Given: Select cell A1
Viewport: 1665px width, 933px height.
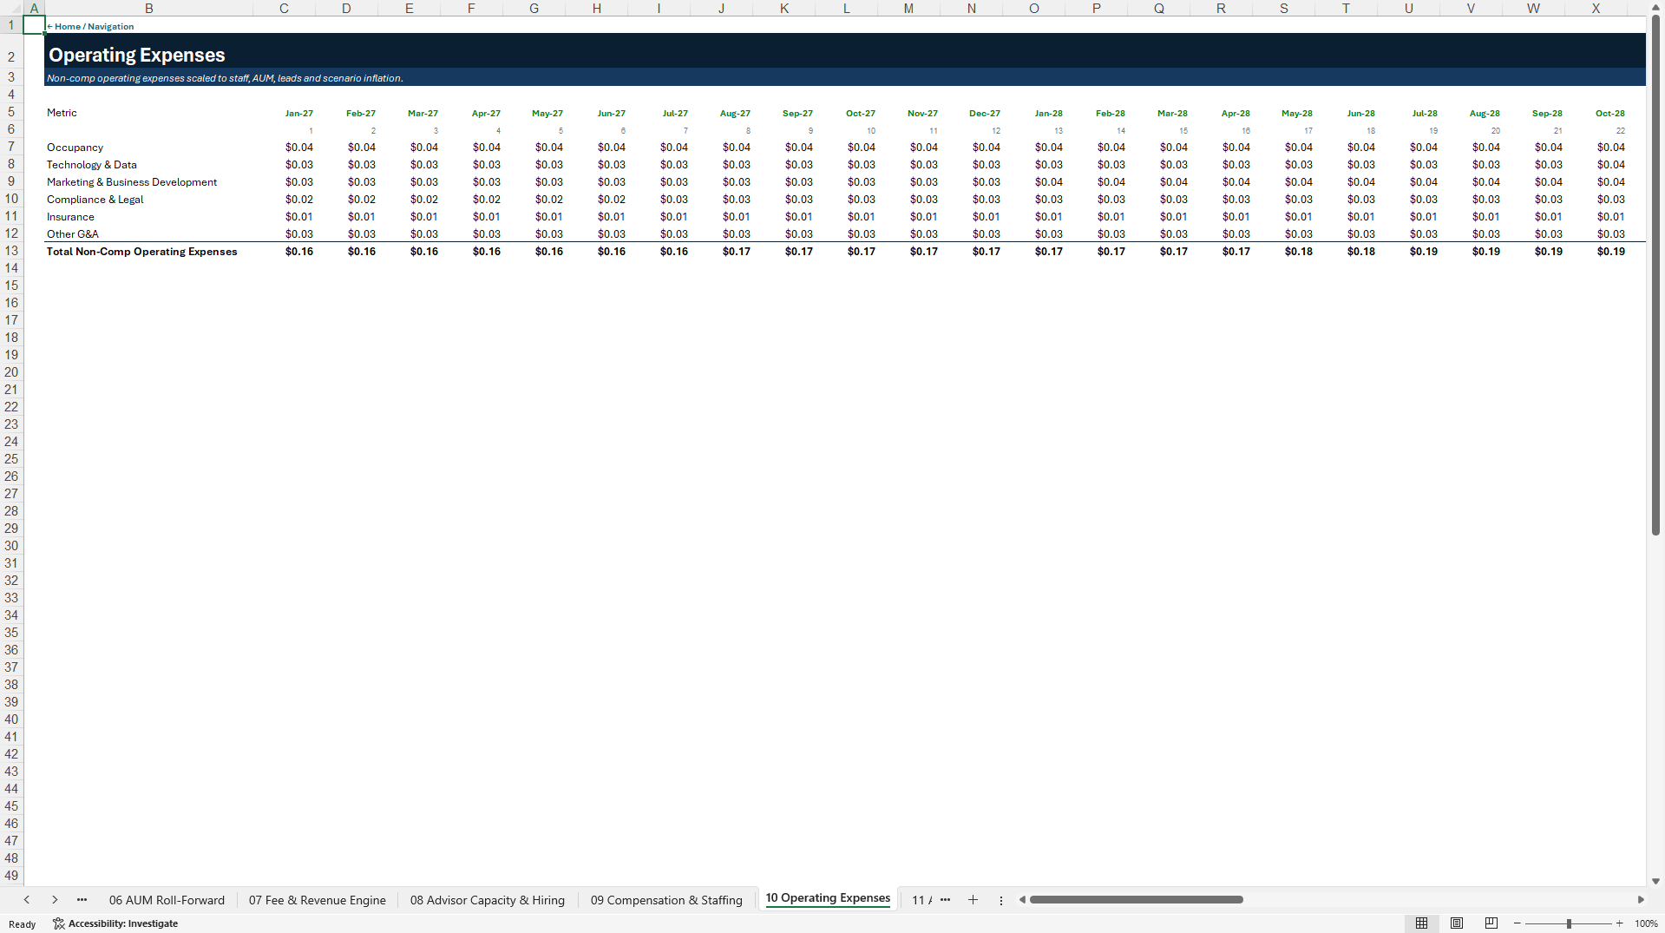Looking at the screenshot, I should pyautogui.click(x=34, y=25).
